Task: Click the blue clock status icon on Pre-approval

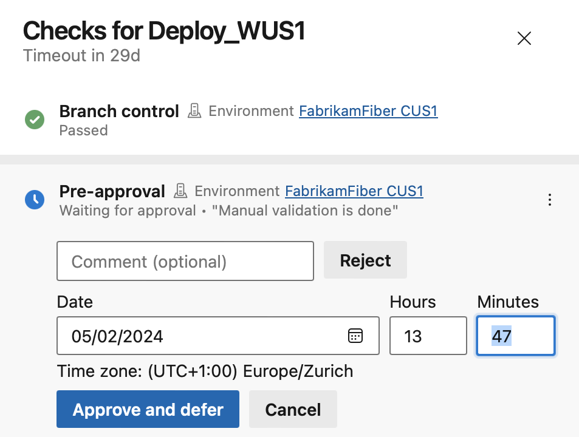Action: click(x=35, y=200)
